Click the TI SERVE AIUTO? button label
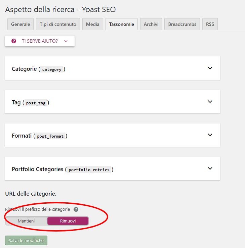This screenshot has height=248, width=245. point(40,41)
